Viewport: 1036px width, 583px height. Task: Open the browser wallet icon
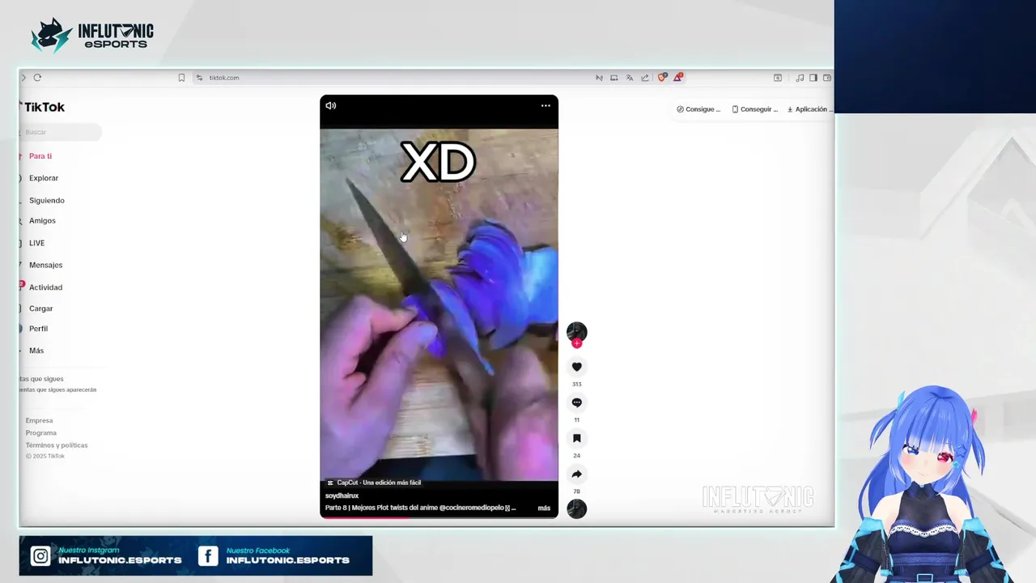(x=827, y=78)
